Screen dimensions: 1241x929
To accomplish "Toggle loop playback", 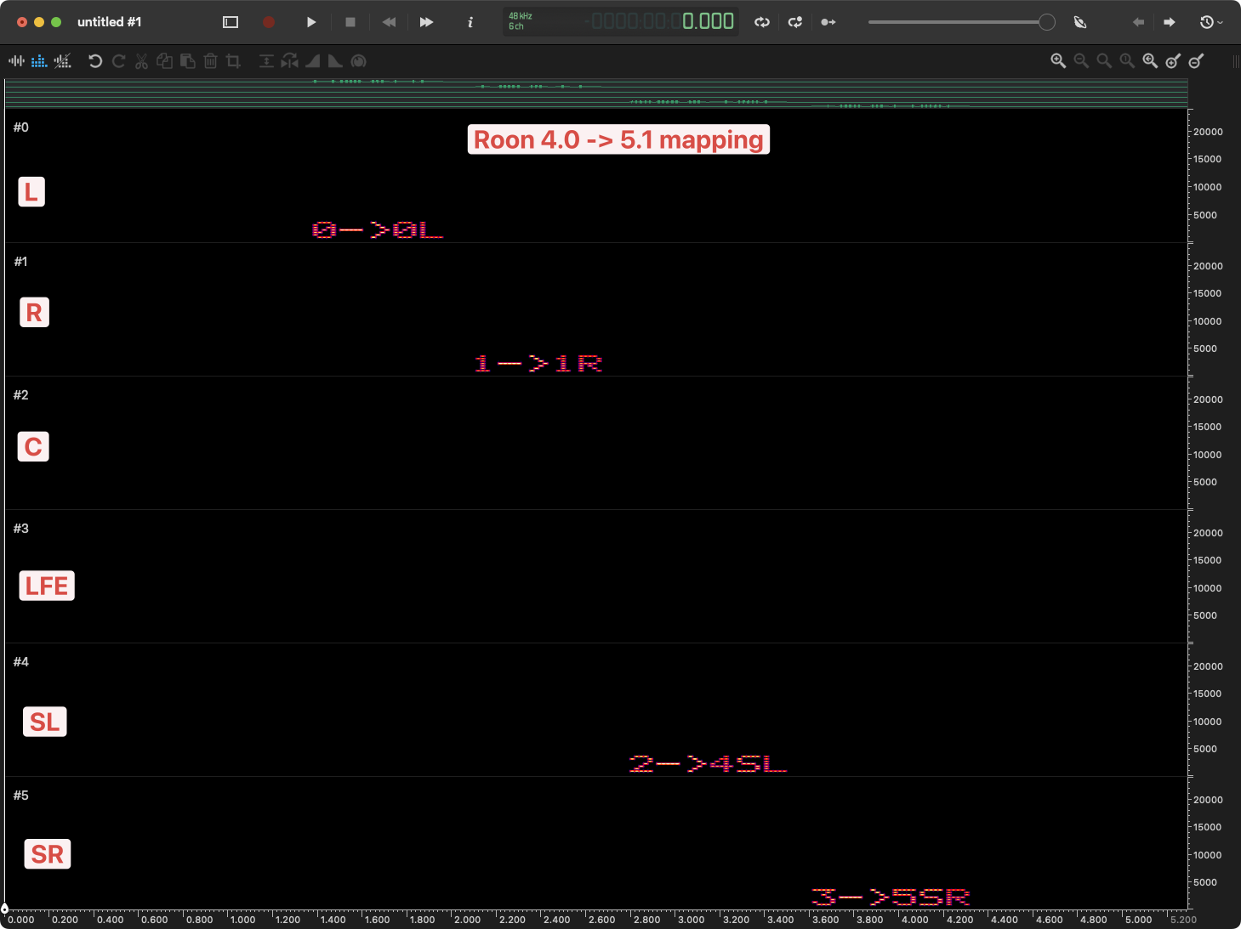I will tap(762, 22).
